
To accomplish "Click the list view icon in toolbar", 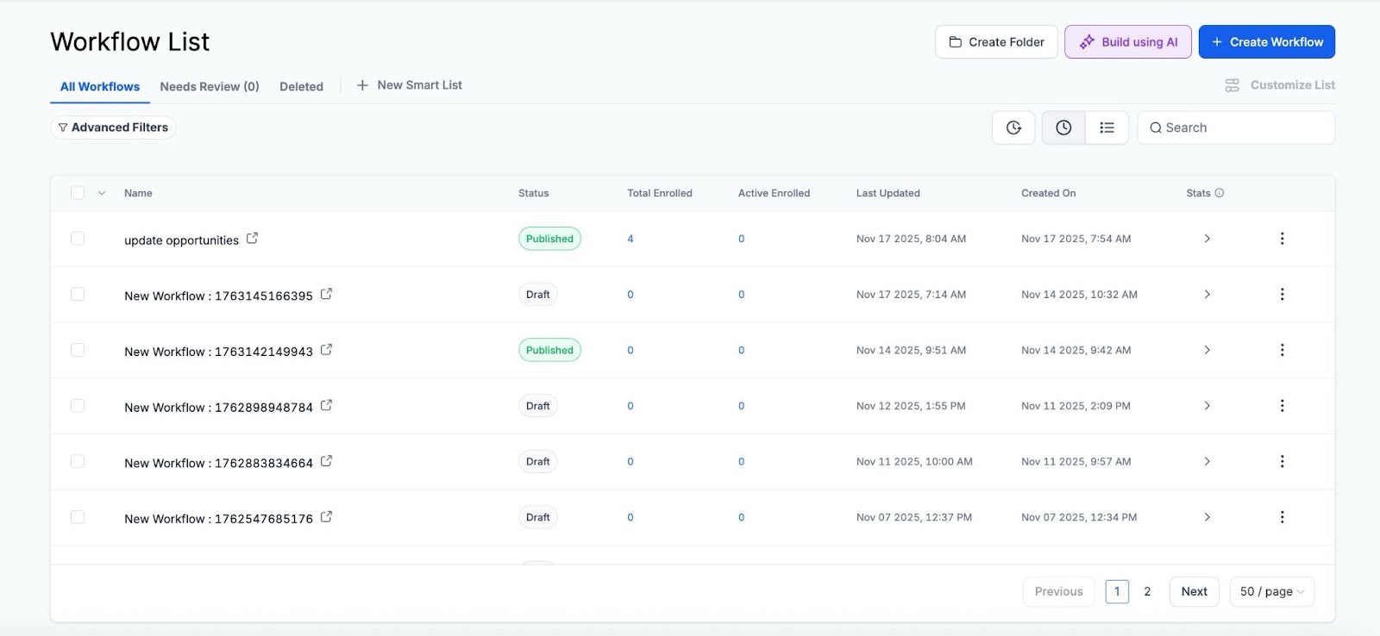I will click(x=1107, y=128).
